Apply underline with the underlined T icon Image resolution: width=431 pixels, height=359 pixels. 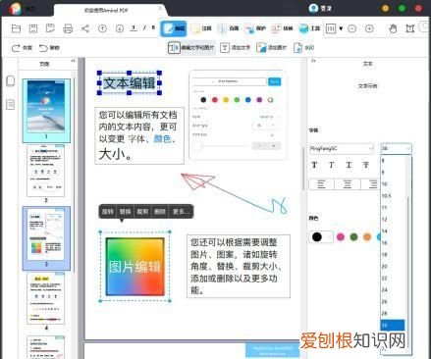[349, 165]
